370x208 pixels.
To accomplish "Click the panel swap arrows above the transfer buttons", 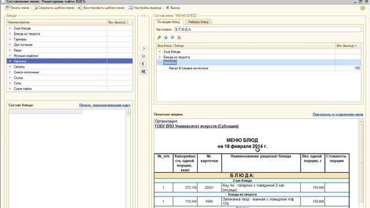I will [143, 16].
